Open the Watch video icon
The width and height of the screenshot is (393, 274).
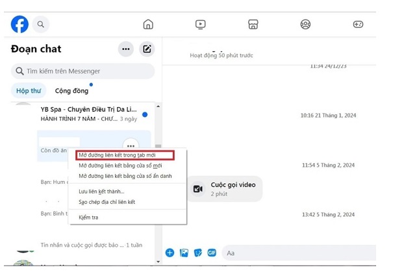201,25
